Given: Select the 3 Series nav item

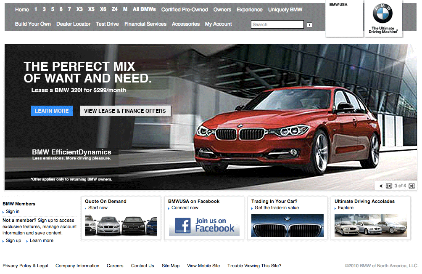Looking at the screenshot, I should tap(44, 9).
